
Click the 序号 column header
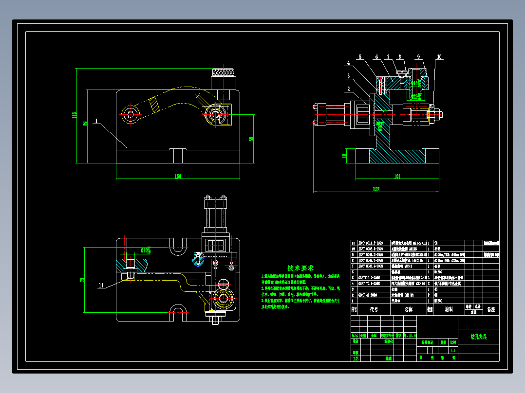[x=354, y=310]
